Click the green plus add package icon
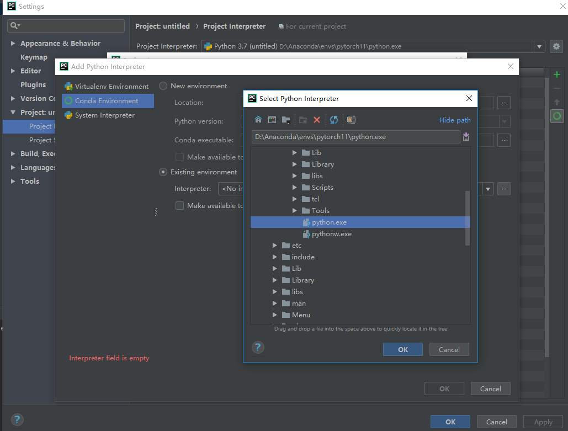This screenshot has height=431, width=568. (x=557, y=75)
